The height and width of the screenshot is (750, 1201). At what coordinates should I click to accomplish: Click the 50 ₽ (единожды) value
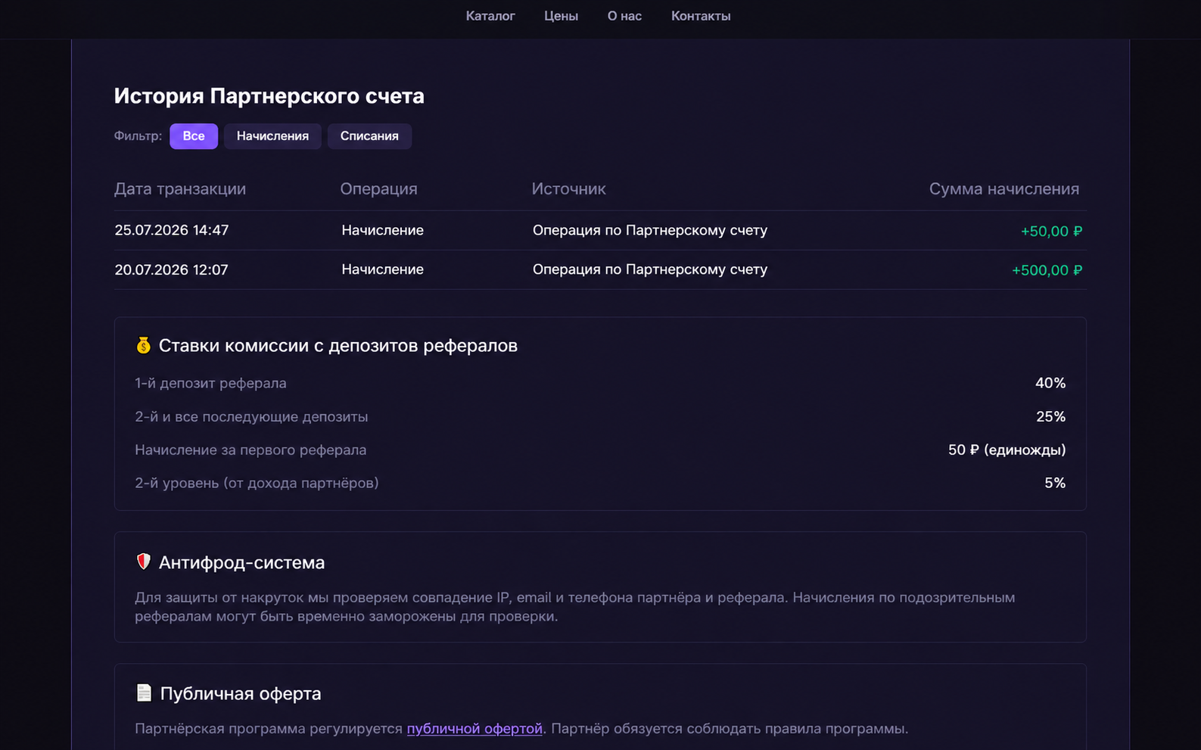1007,450
